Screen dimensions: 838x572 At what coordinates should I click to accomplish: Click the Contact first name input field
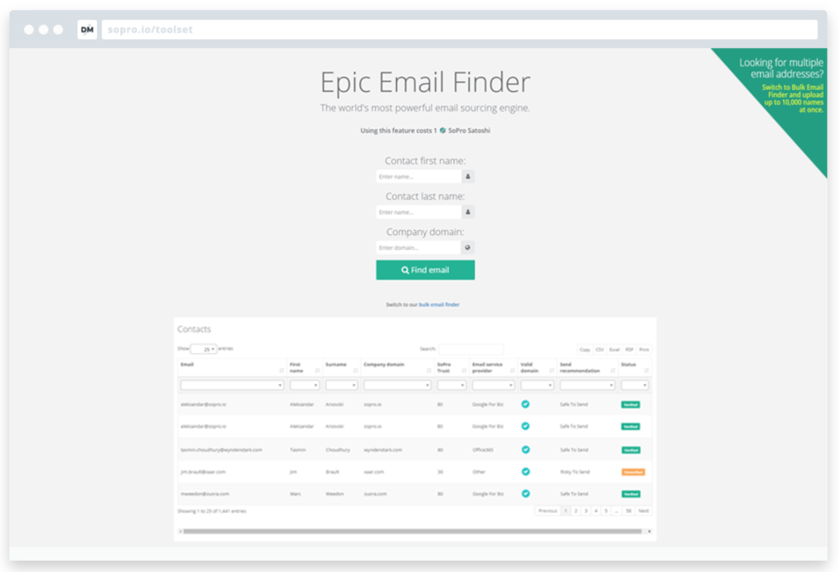pos(419,177)
